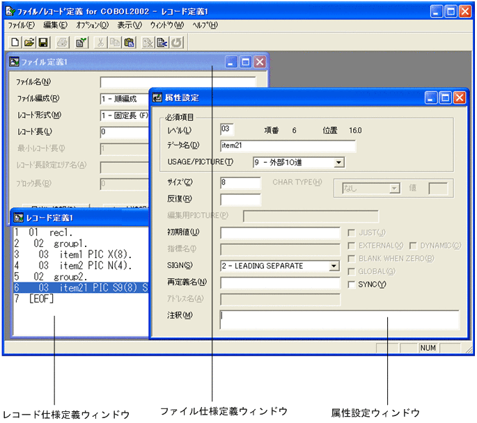477x423 pixels.
Task: Open the 表示(V) menu
Action: (130, 25)
